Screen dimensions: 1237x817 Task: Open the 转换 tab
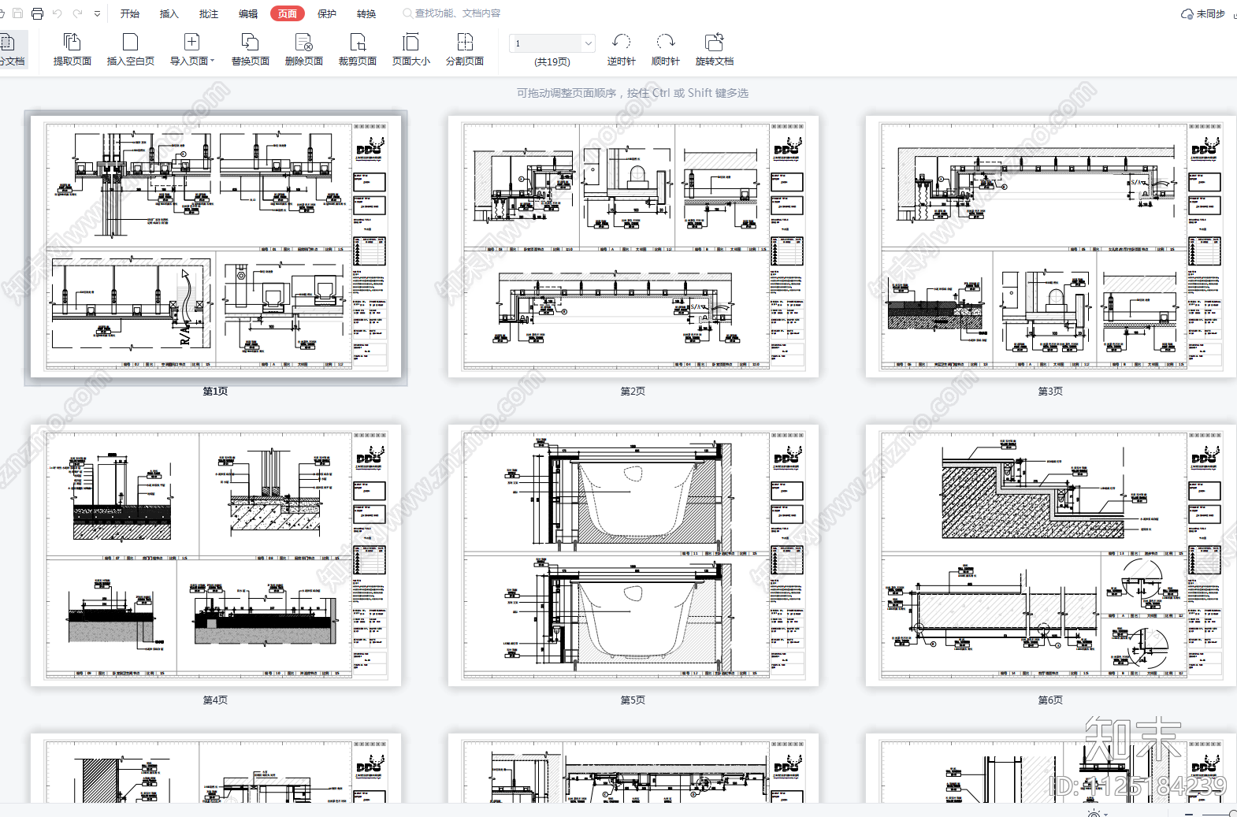(366, 13)
